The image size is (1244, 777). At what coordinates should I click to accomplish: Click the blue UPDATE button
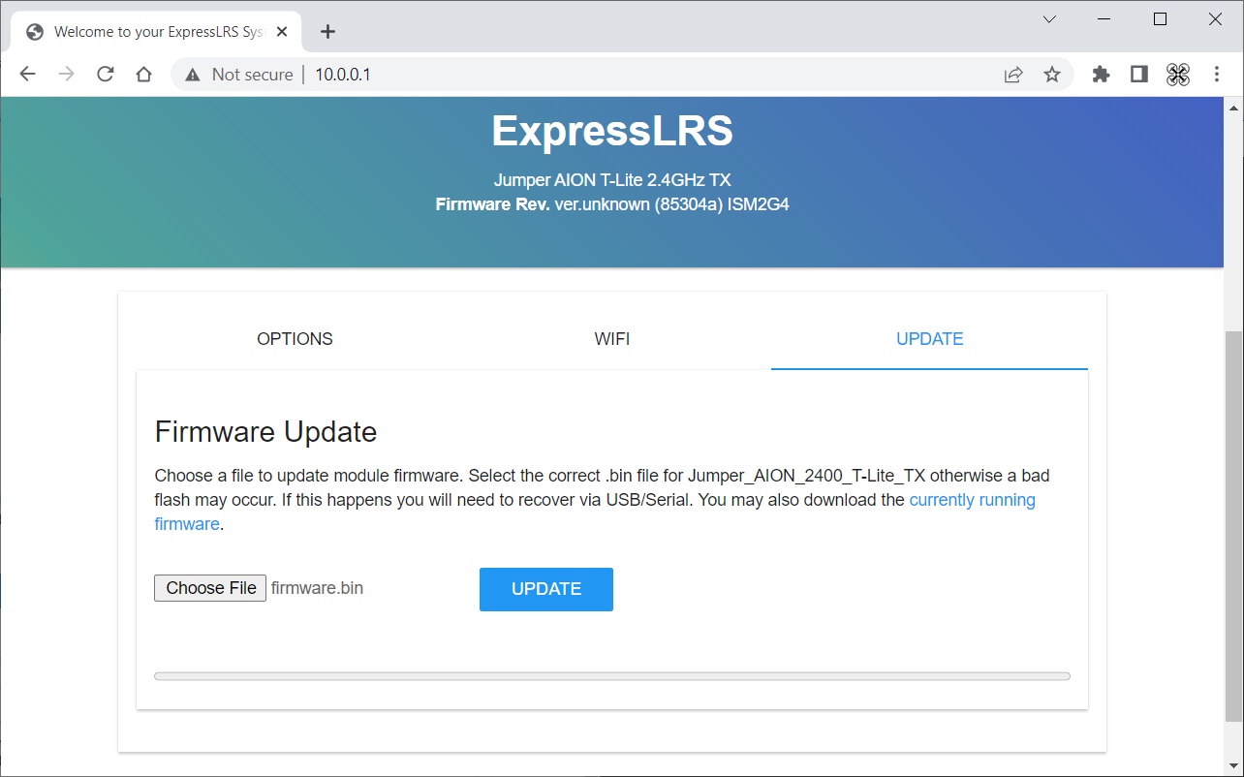pos(546,589)
